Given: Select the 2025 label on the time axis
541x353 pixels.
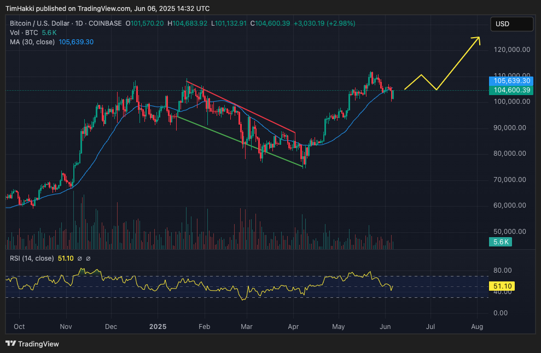Looking at the screenshot, I should 158,326.
